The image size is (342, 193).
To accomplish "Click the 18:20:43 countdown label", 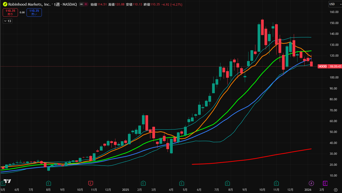I will tap(335, 66).
